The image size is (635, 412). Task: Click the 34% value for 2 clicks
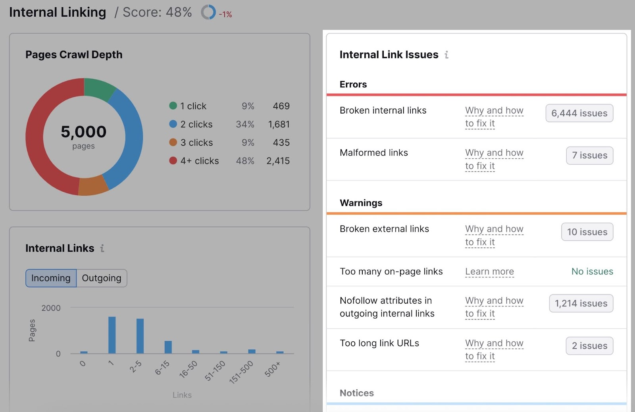tap(245, 124)
